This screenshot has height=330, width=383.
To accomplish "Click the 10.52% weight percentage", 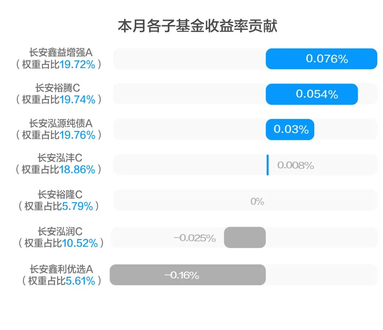I will click(80, 243).
